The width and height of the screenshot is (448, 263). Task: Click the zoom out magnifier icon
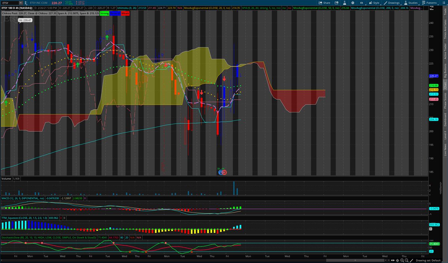407,260
